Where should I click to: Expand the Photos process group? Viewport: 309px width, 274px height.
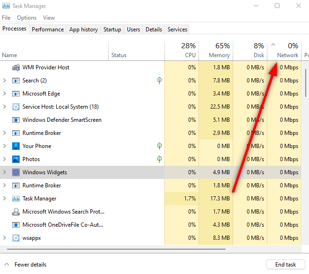5,159
